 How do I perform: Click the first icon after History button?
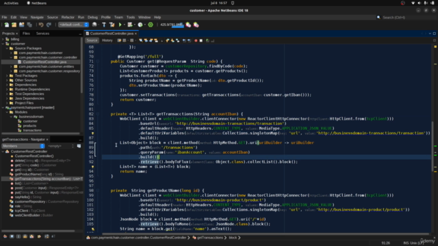point(119,41)
